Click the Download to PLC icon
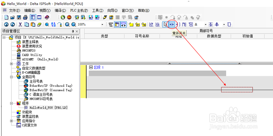Screen dimensions: 273x136 click(x=83, y=17)
